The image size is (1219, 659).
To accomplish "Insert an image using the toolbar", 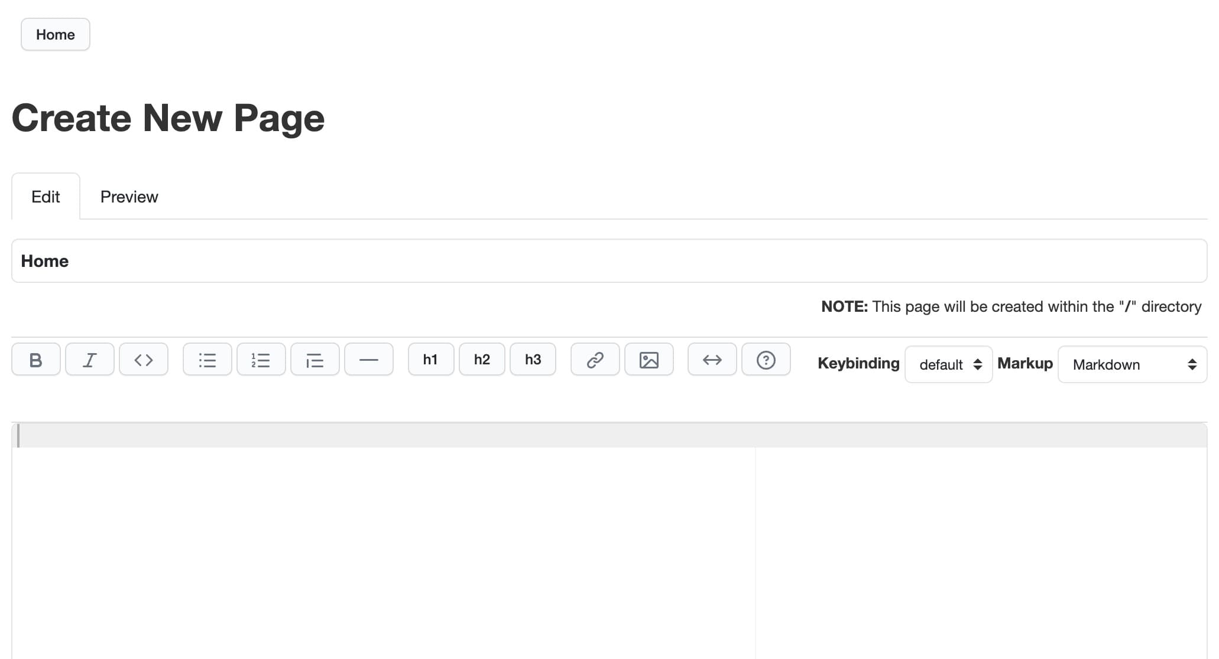I will click(x=649, y=359).
